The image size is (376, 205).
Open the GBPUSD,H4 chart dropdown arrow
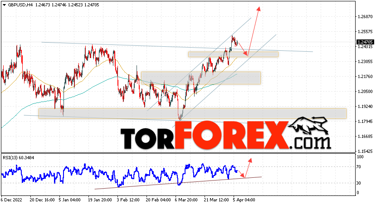(4, 5)
